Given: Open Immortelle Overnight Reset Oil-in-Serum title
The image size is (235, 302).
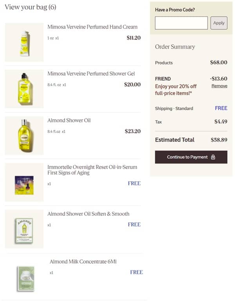Looking at the screenshot, I should point(92,170).
